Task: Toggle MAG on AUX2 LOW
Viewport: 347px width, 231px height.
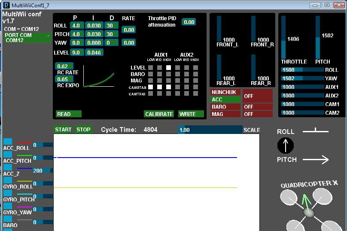Action: (x=177, y=81)
